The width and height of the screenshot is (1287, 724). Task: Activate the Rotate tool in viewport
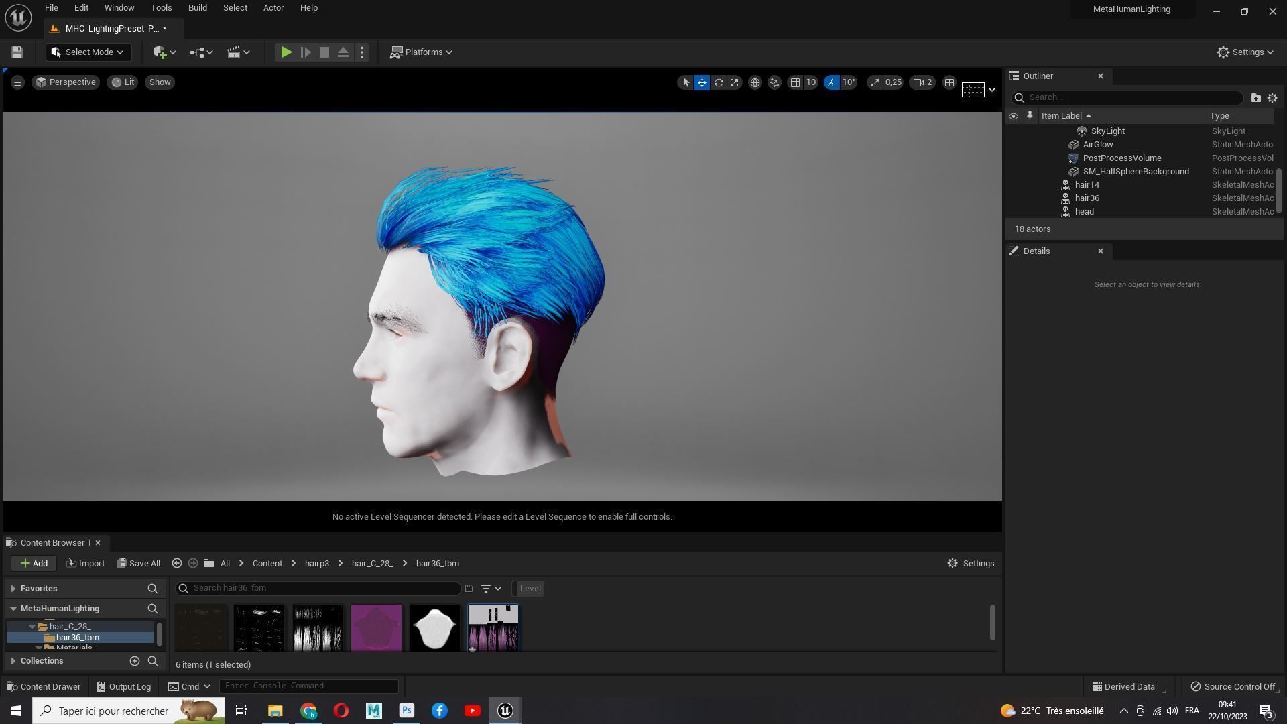coord(719,82)
